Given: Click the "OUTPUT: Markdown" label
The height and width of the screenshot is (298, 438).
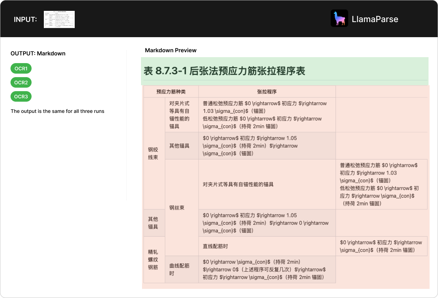Looking at the screenshot, I should pyautogui.click(x=38, y=54).
